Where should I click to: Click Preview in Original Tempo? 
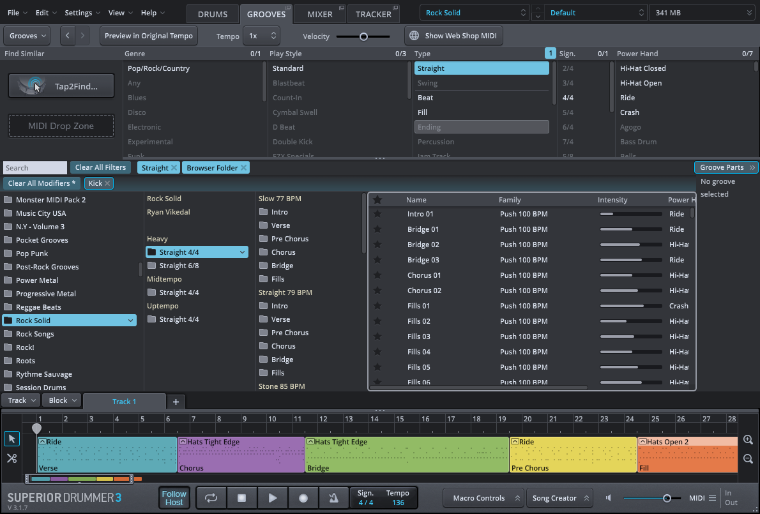149,36
